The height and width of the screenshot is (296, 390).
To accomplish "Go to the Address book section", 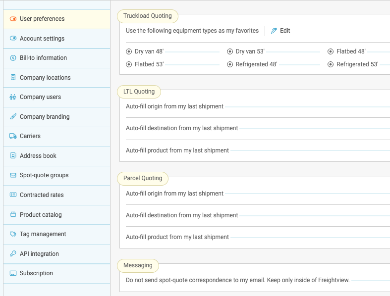I will (38, 156).
